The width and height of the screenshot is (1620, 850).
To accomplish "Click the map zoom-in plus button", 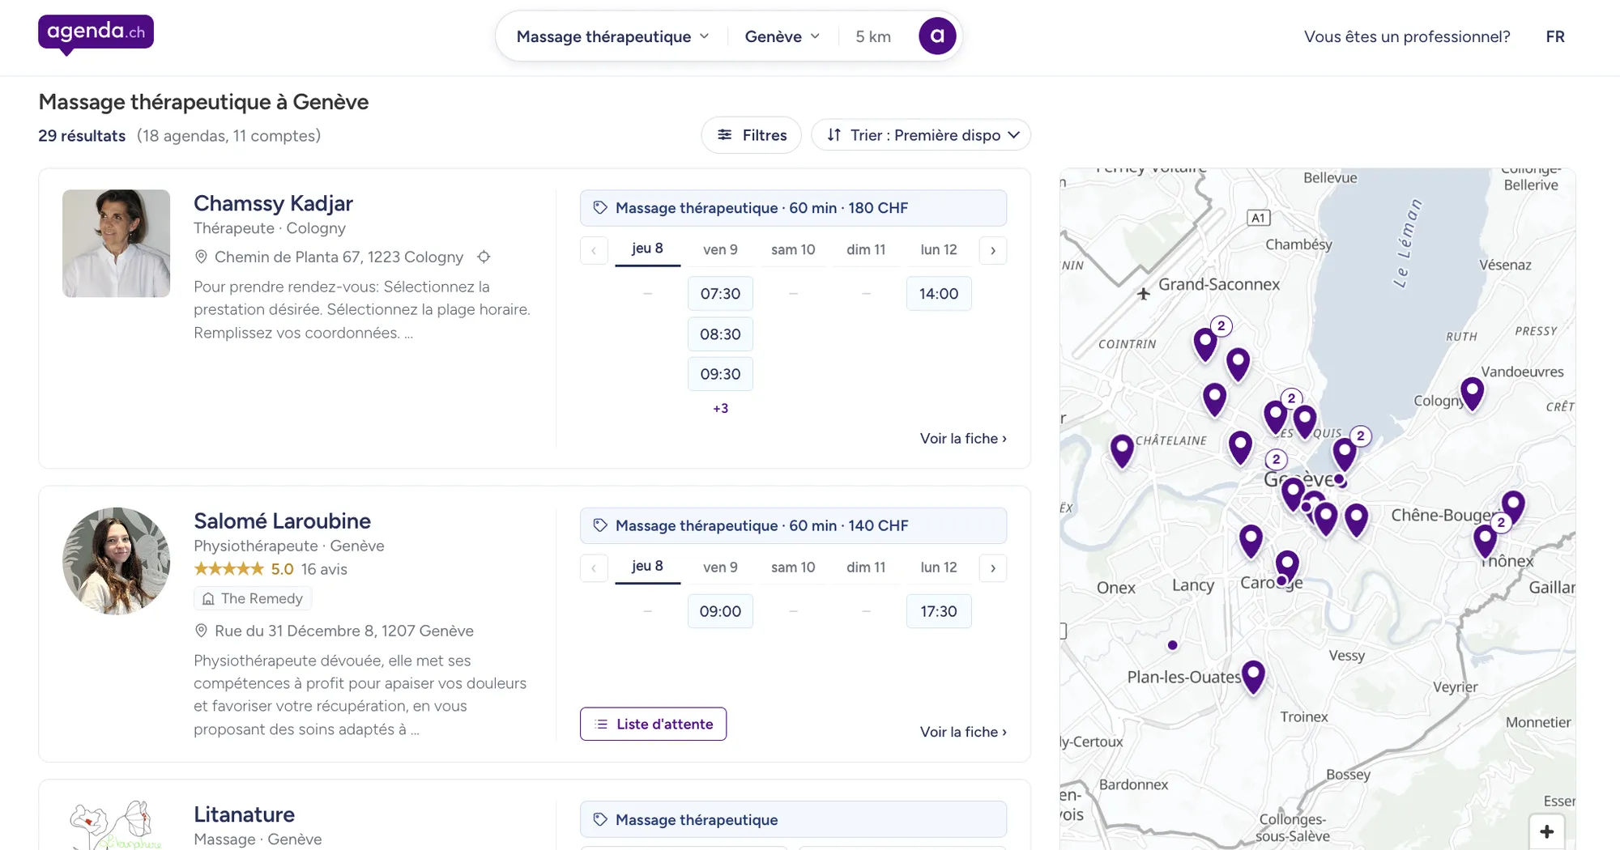I will (x=1546, y=831).
